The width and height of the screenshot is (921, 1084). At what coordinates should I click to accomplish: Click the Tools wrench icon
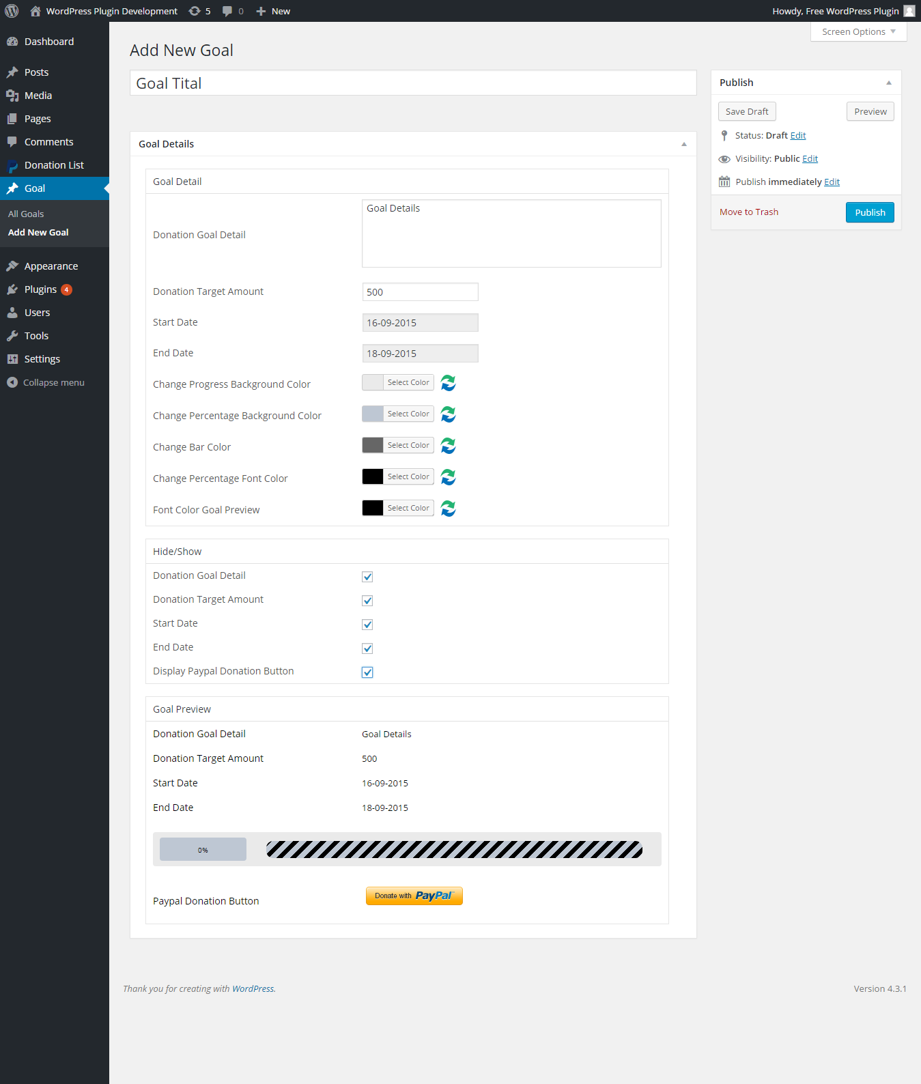[12, 336]
